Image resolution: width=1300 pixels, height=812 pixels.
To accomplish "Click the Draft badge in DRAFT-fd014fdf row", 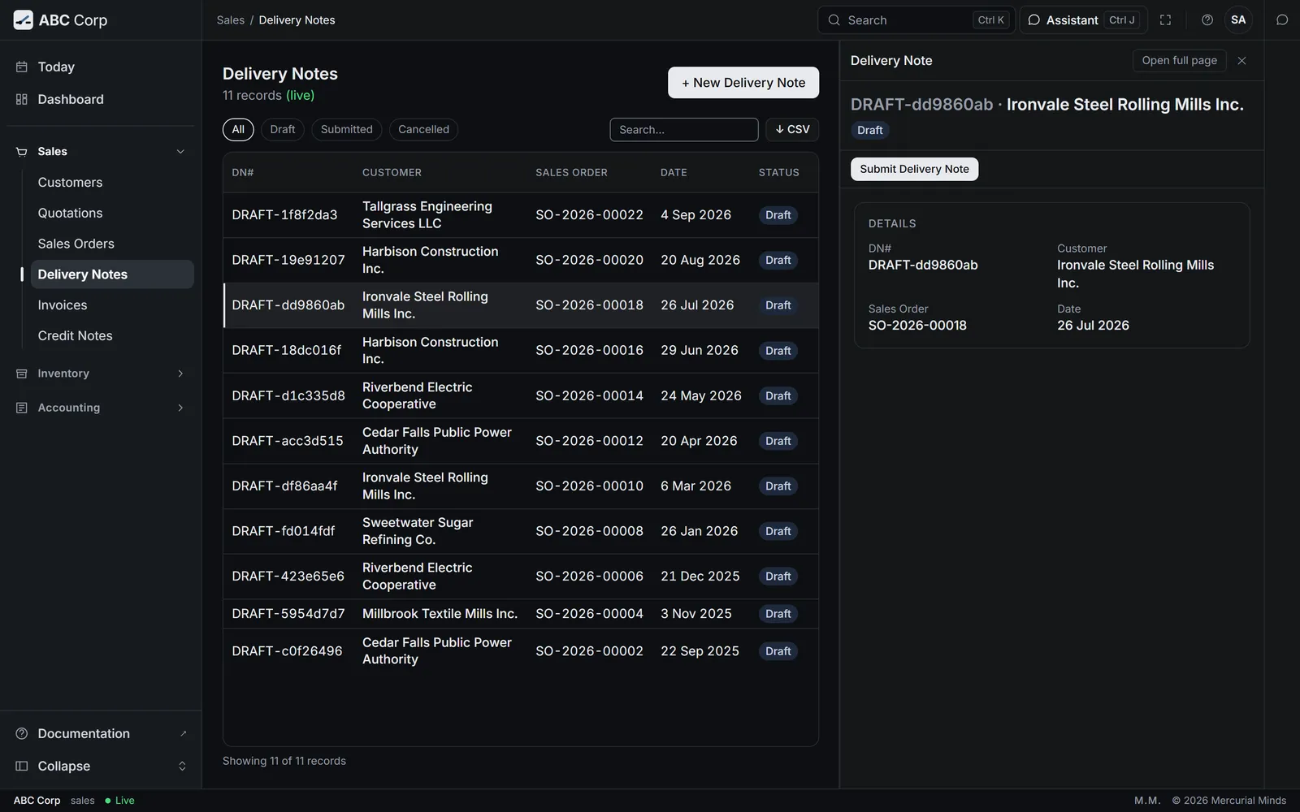I will 778,532.
